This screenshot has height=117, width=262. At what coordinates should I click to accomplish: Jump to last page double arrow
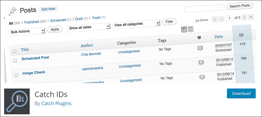(251, 17)
